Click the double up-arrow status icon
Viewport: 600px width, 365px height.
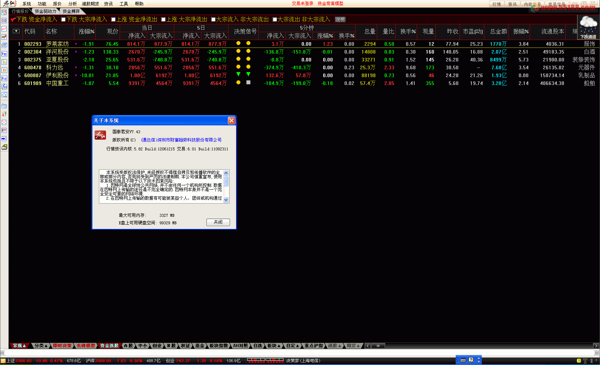pyautogui.click(x=591, y=361)
